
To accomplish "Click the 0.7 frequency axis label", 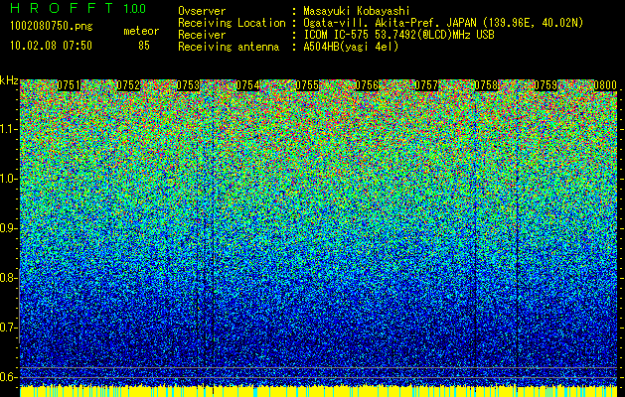I will pyautogui.click(x=8, y=328).
